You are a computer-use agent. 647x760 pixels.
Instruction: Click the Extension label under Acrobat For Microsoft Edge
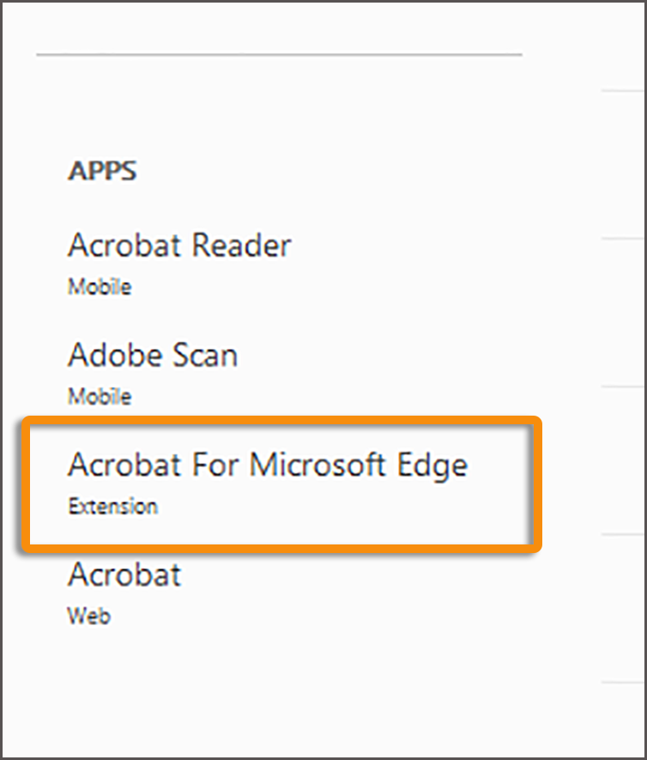click(x=113, y=507)
